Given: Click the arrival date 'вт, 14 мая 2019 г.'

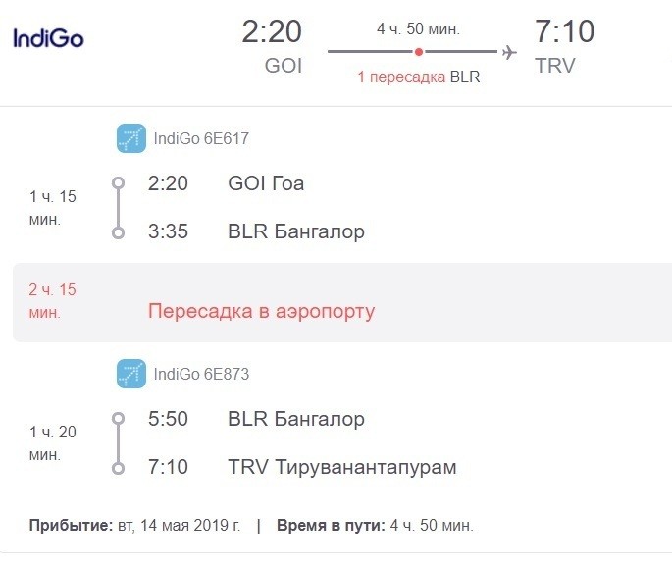Looking at the screenshot, I should pyautogui.click(x=180, y=525).
